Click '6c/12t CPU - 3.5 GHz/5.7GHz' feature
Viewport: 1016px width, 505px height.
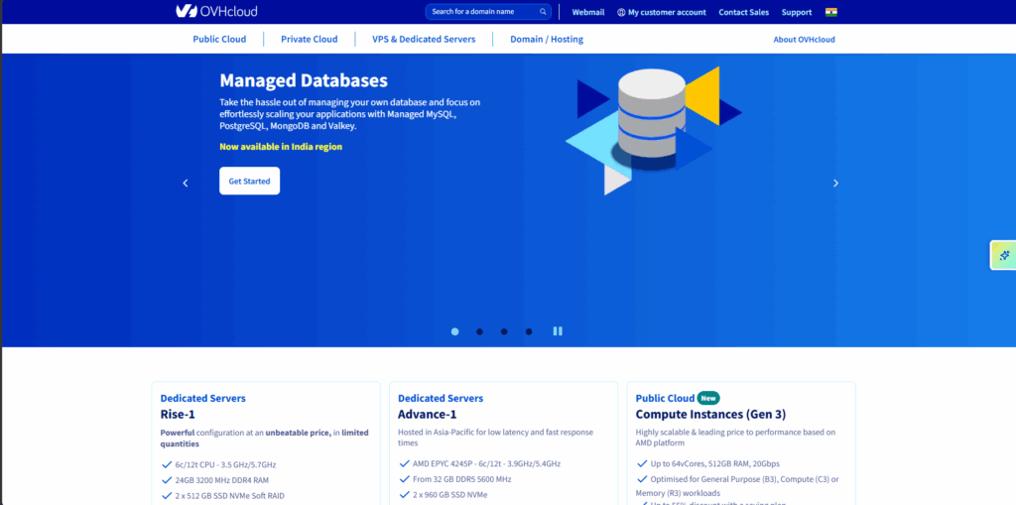pos(225,464)
